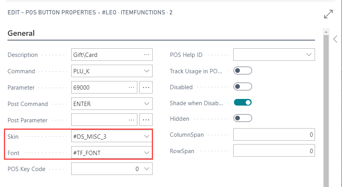Toggle the Disabled switch
Viewport: 342px width, 187px height.
(x=243, y=87)
